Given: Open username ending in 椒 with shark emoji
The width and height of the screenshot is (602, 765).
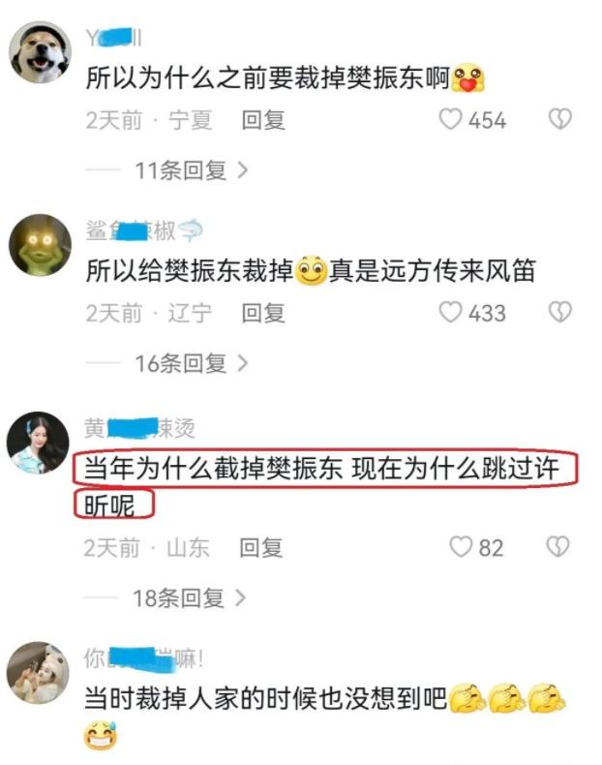Looking at the screenshot, I should (144, 230).
